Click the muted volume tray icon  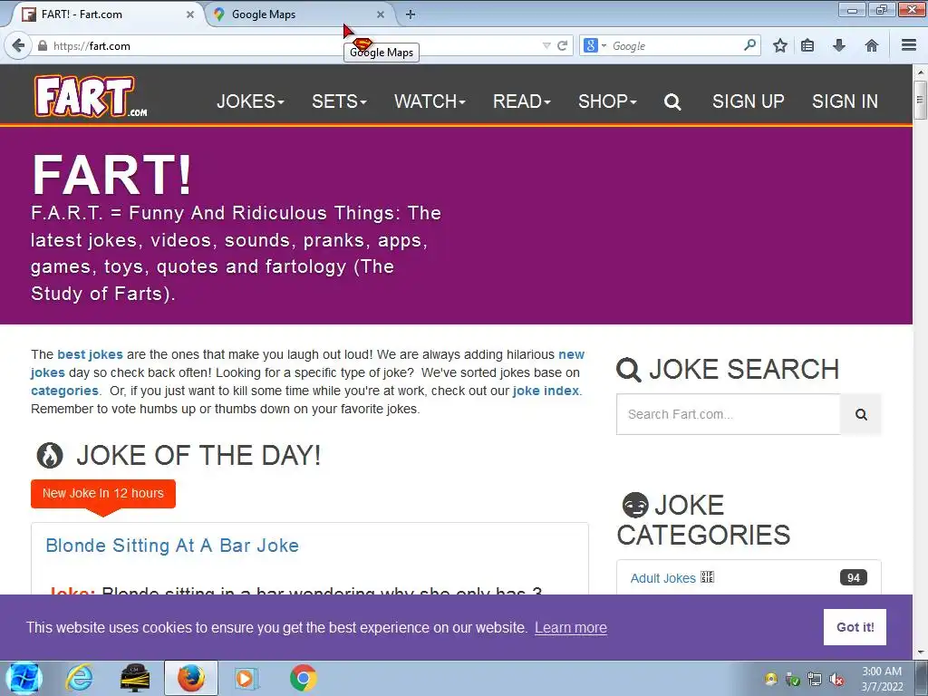pyautogui.click(x=836, y=680)
